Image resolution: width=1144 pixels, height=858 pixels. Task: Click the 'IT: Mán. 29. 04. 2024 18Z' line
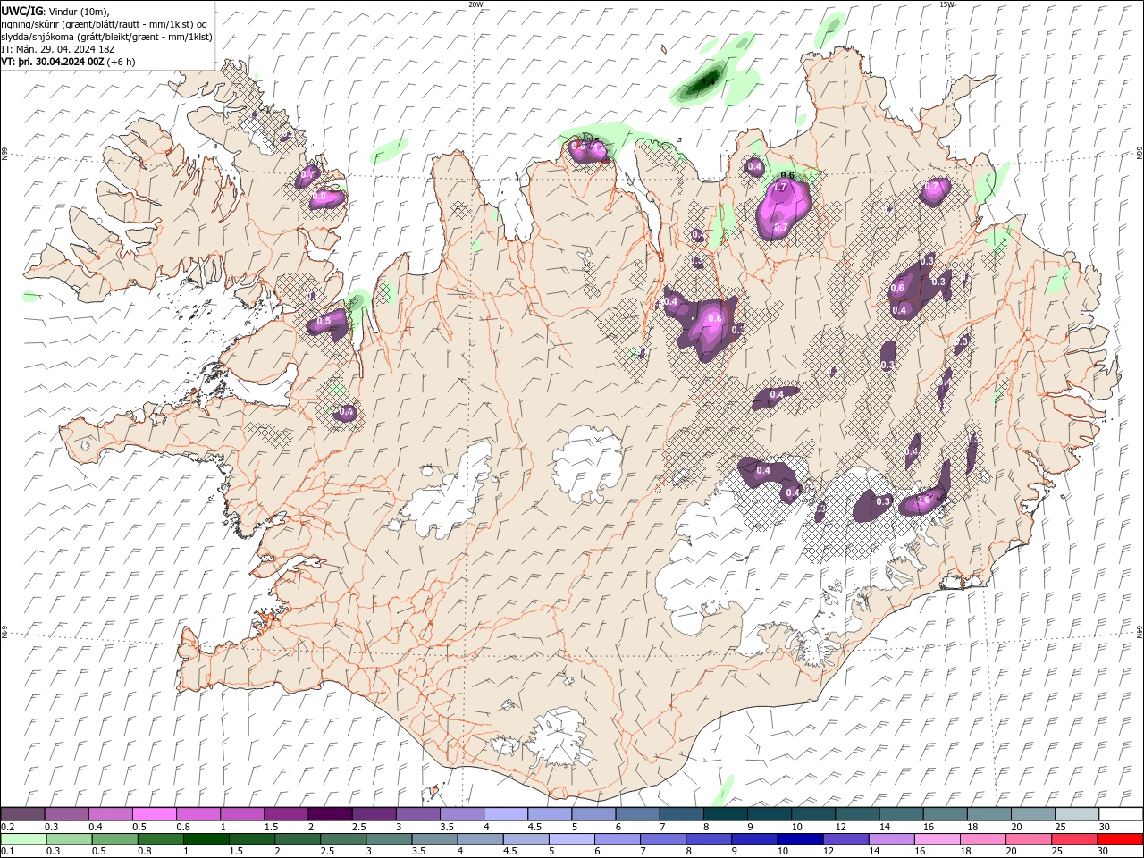pos(56,49)
